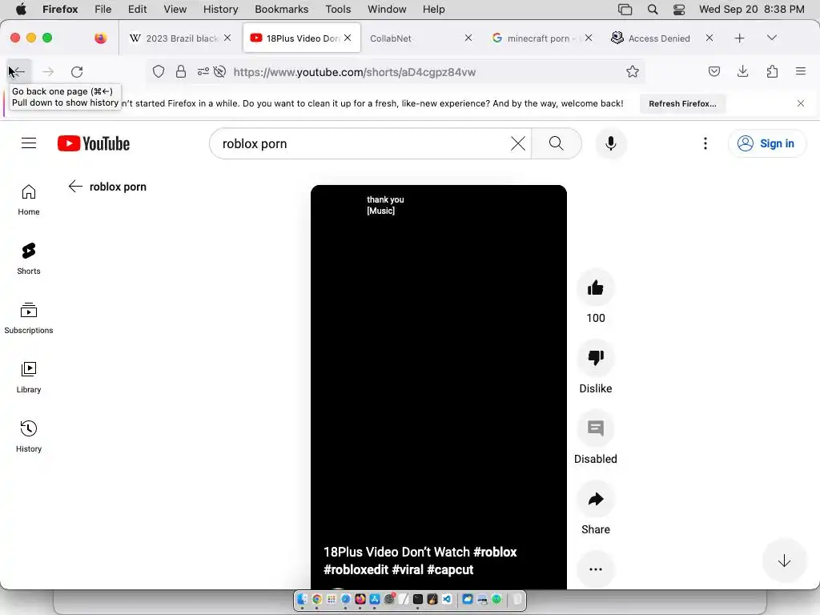This screenshot has height=615, width=820.
Task: Show site security padlock info
Action: click(x=181, y=71)
